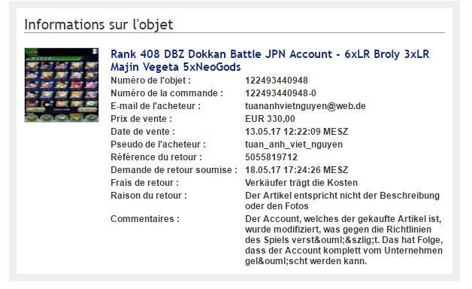The height and width of the screenshot is (289, 472).
Task: Select order number 122493440948-0
Action: pyautogui.click(x=280, y=93)
